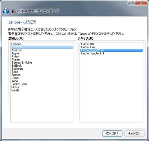The width and height of the screenshot is (149, 141).
Task: Pick BeBook in the manufacturer list
Action: tap(42, 66)
